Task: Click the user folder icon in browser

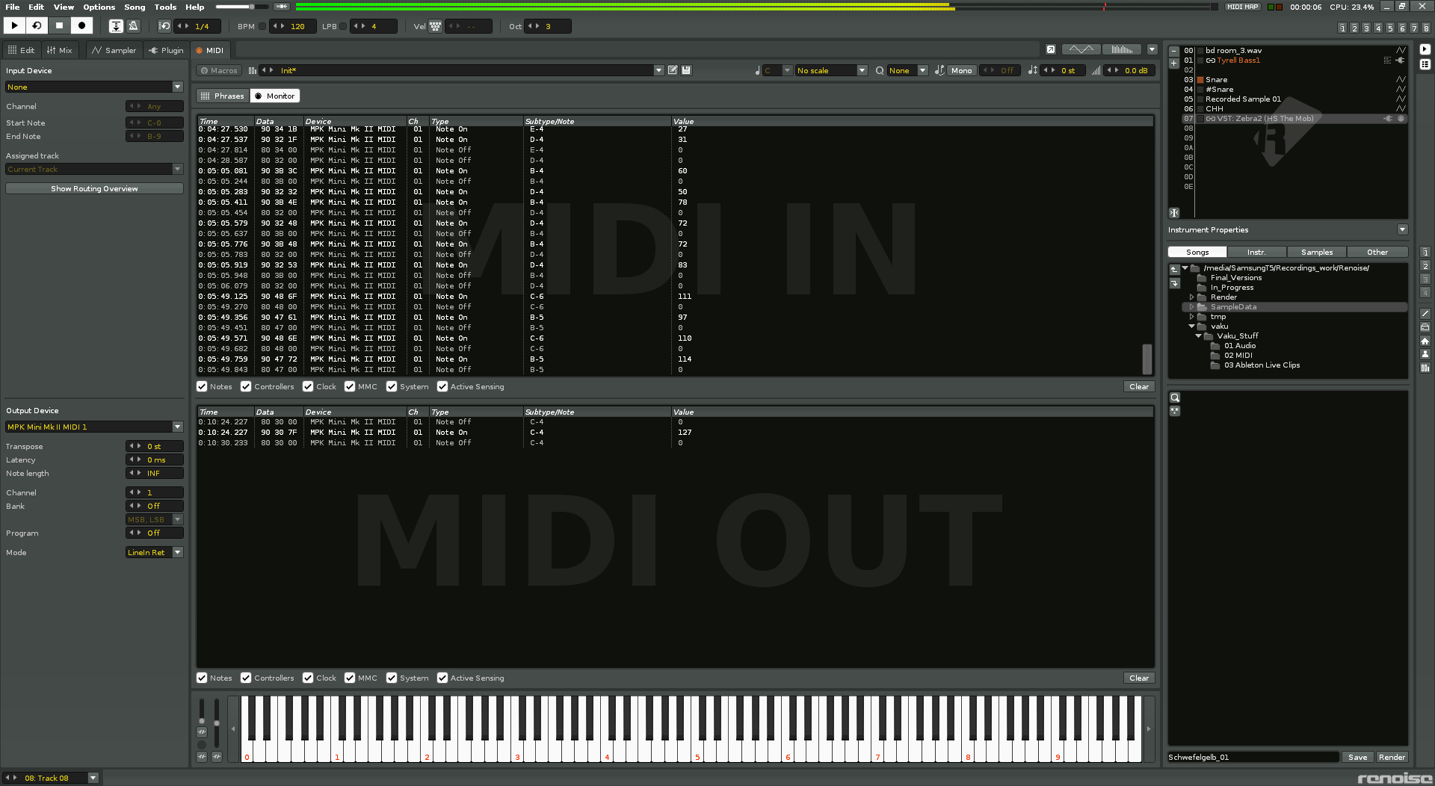Action: pyautogui.click(x=1425, y=354)
